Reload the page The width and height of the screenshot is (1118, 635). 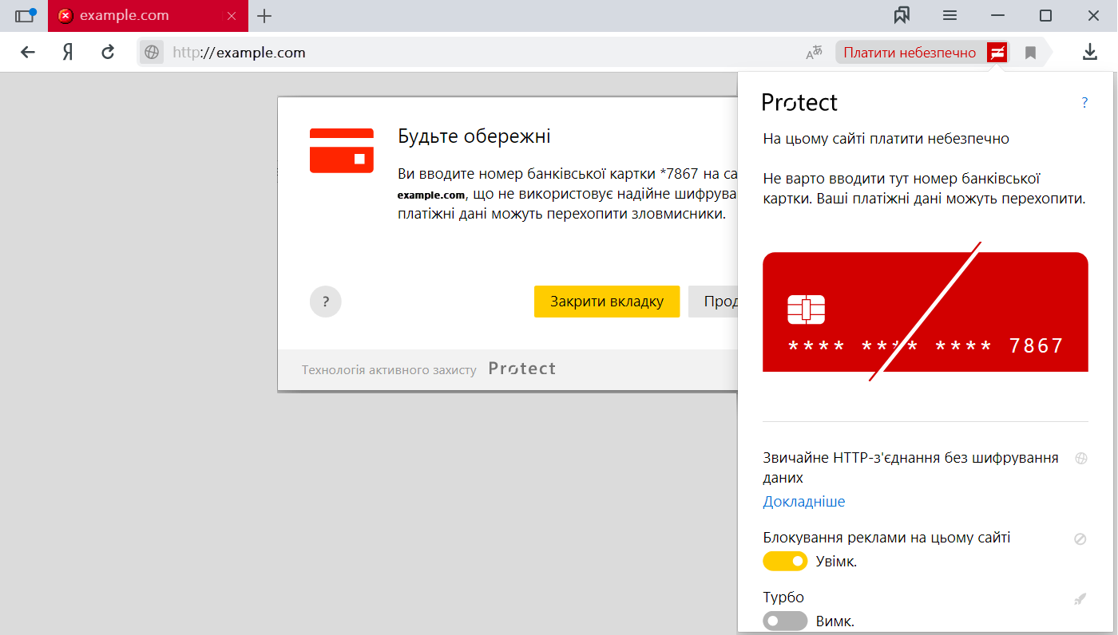pyautogui.click(x=108, y=53)
